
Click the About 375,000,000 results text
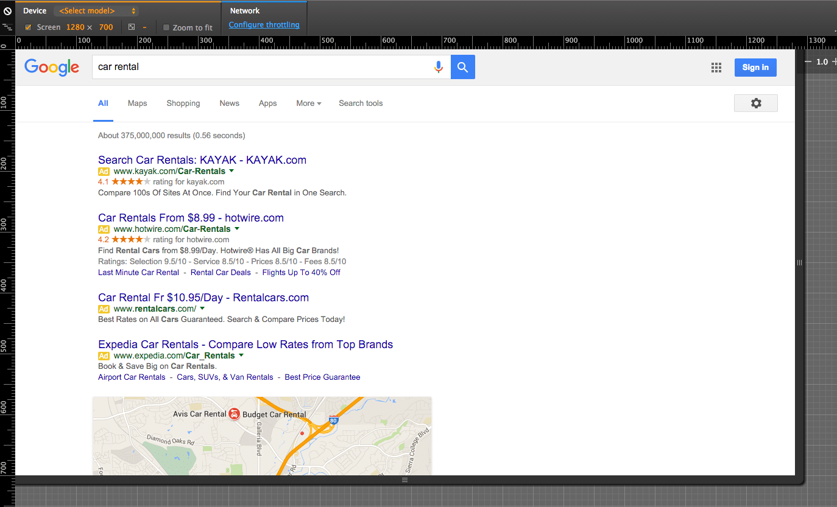coord(172,136)
